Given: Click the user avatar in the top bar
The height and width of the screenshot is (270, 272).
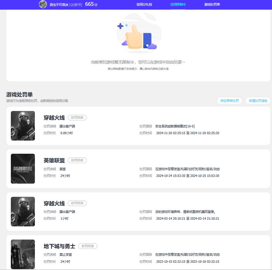Looking at the screenshot, I should (x=43, y=4).
